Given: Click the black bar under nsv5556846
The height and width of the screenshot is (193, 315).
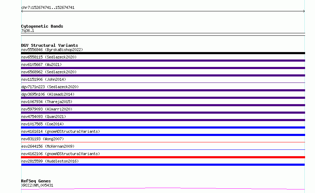Looking at the screenshot, I should coord(163,53).
